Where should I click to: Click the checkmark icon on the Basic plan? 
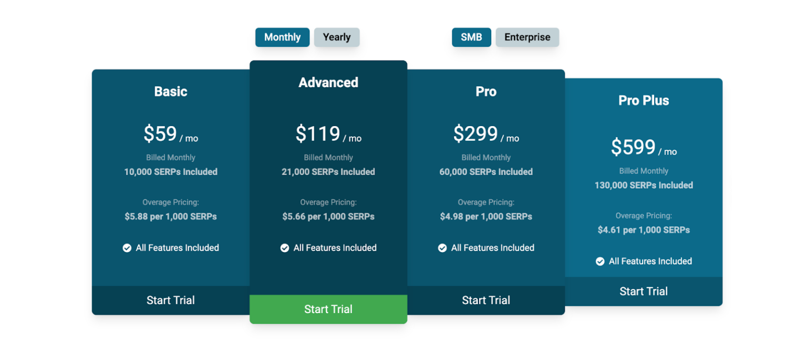127,247
